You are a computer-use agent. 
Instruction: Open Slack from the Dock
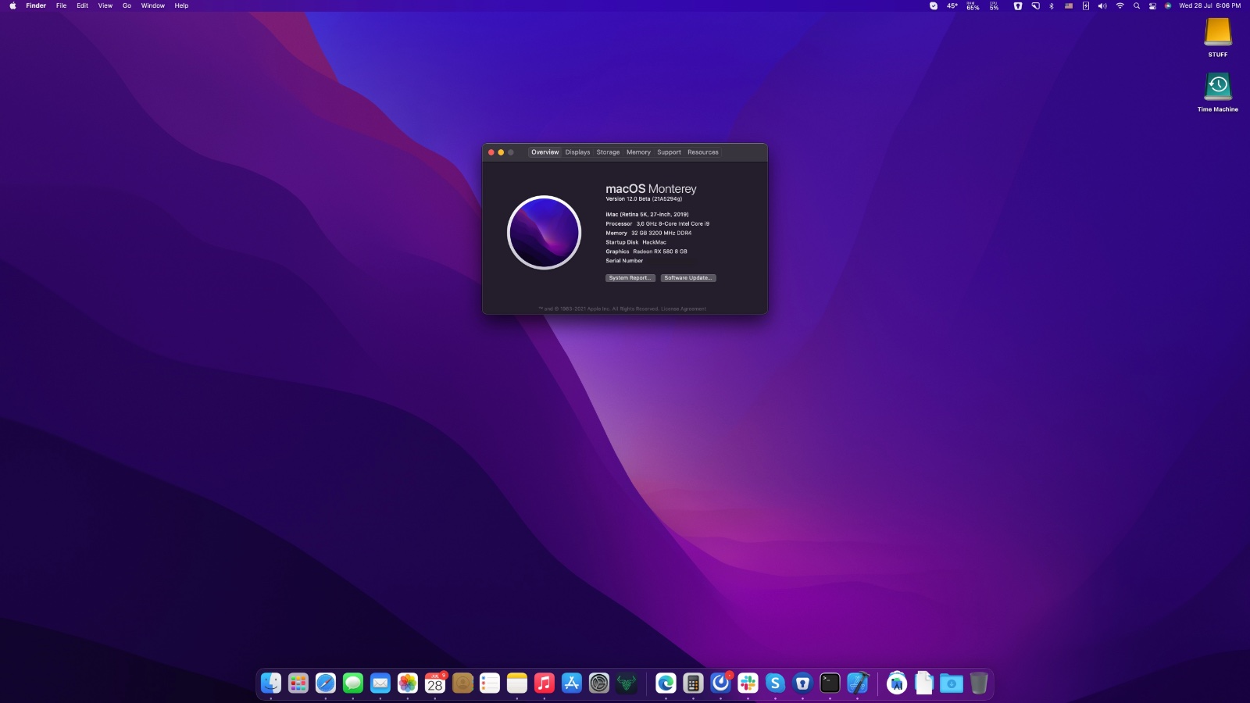[x=748, y=683]
